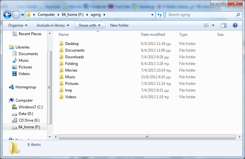Select 64_home (F:) in the address breadcrumb
The height and width of the screenshot is (159, 245).
pos(72,15)
